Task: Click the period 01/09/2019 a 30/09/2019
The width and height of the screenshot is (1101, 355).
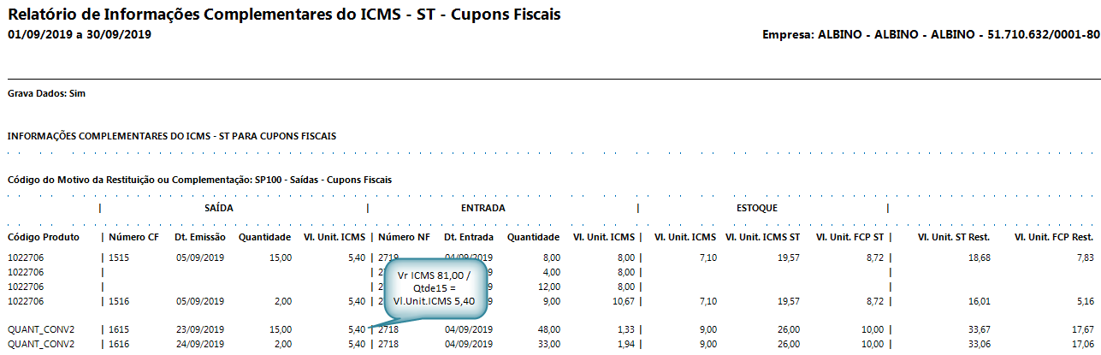Action: point(79,34)
